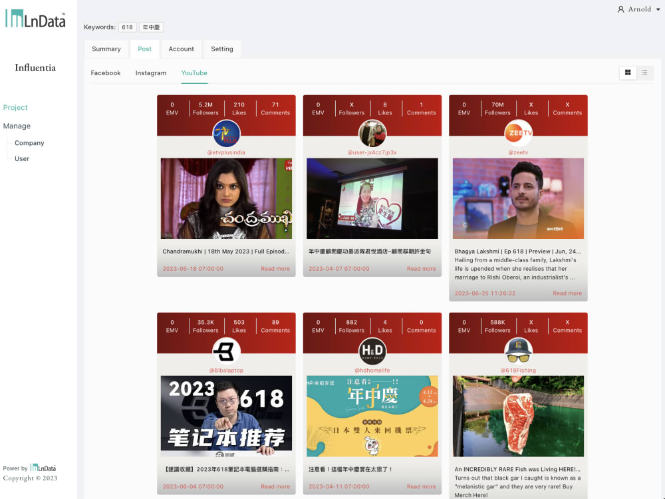The image size is (665, 499).
Task: Click the user-jx4cz7jp3x channel avatar
Action: (x=372, y=133)
